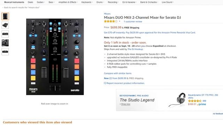Click the star rating icons

(111, 22)
